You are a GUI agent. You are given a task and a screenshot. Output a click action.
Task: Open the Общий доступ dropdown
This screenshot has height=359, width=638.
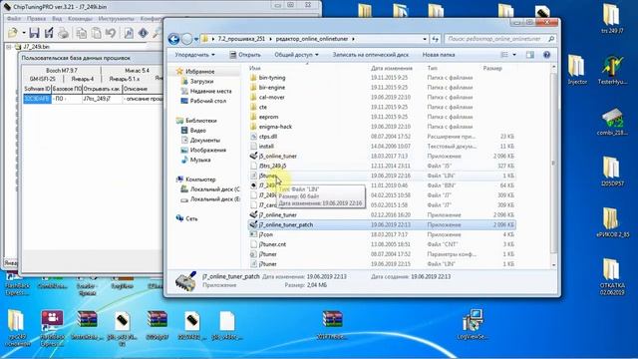[x=296, y=55]
